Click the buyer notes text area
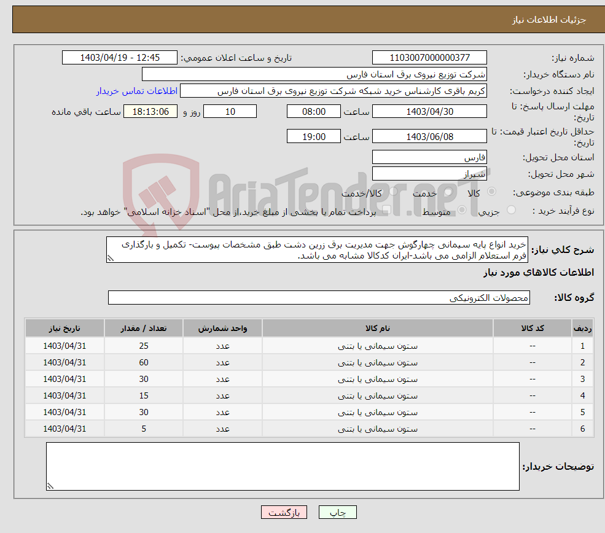The image size is (605, 533). tap(283, 466)
